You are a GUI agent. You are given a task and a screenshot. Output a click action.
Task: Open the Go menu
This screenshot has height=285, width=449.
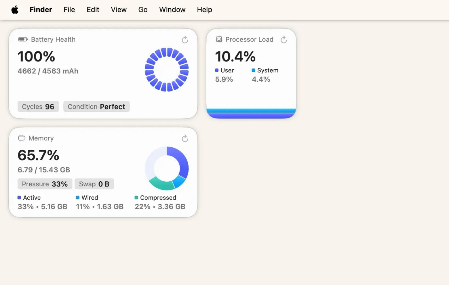143,10
